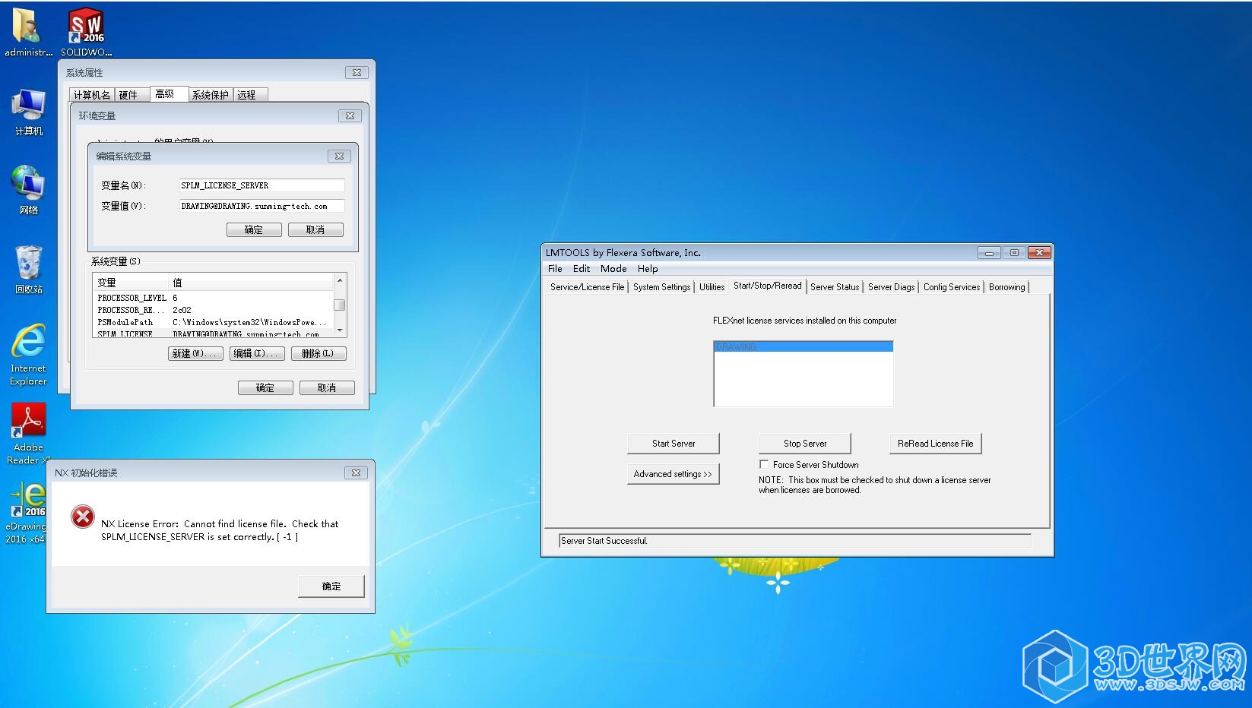
Task: Open the 回收站 recycle bin icon
Action: [x=28, y=269]
